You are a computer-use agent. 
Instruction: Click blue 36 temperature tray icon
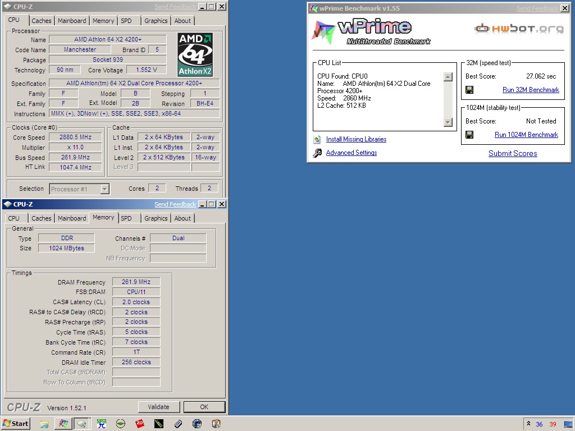click(539, 424)
